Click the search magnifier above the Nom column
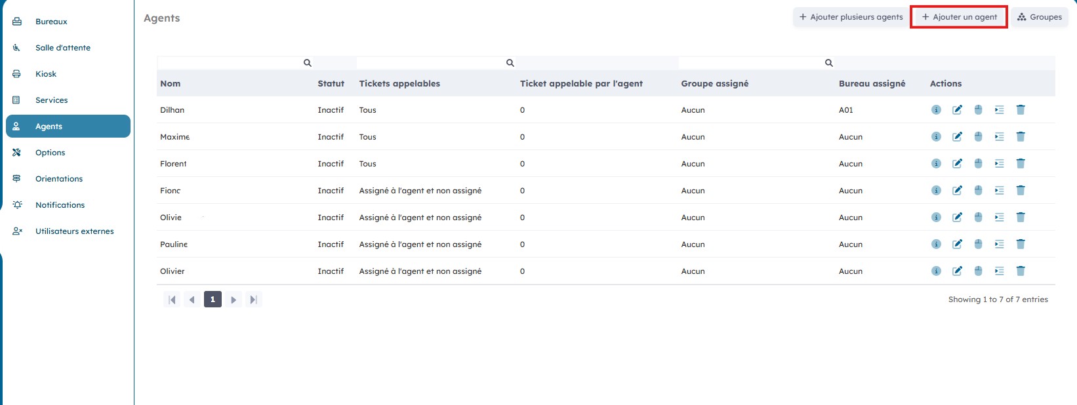This screenshot has width=1077, height=405. click(x=307, y=63)
